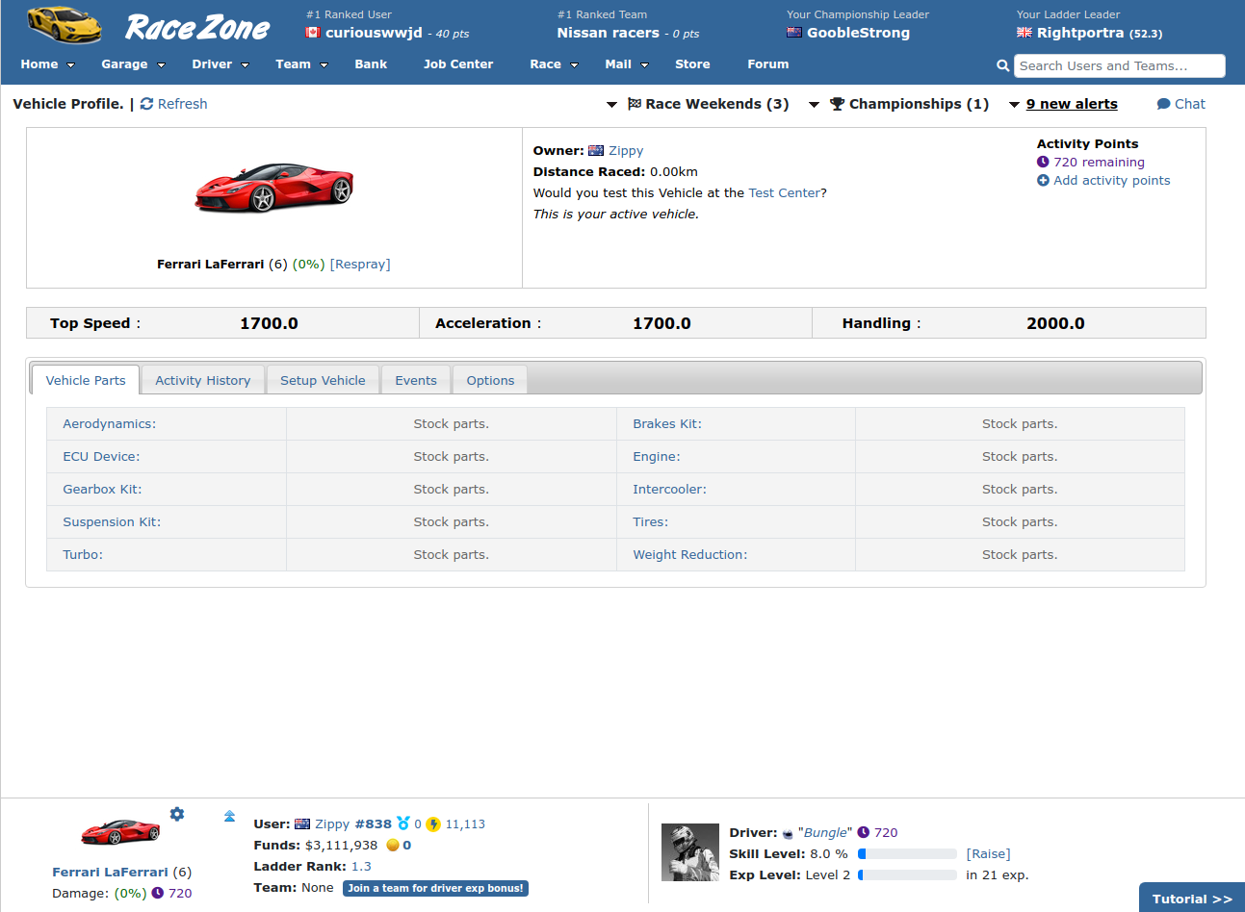The height and width of the screenshot is (912, 1245).
Task: Switch to the Setup Vehicle tab
Action: pos(323,380)
